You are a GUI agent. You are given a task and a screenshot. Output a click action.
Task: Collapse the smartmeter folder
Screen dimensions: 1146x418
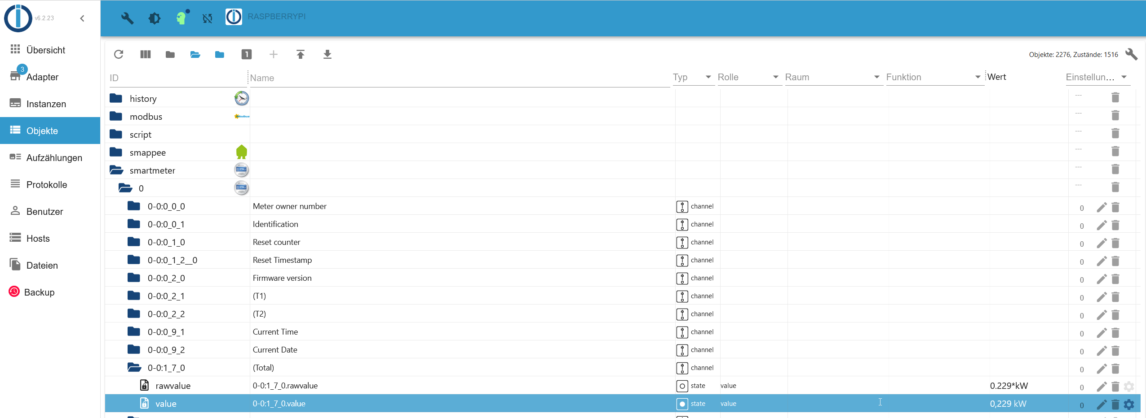pyautogui.click(x=116, y=170)
